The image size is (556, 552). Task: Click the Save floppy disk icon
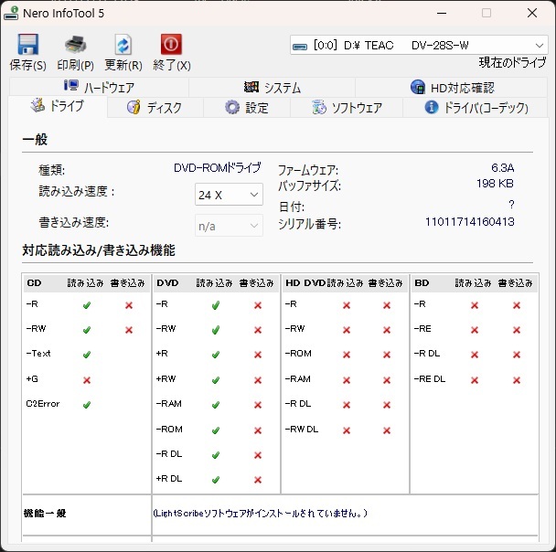coord(28,44)
